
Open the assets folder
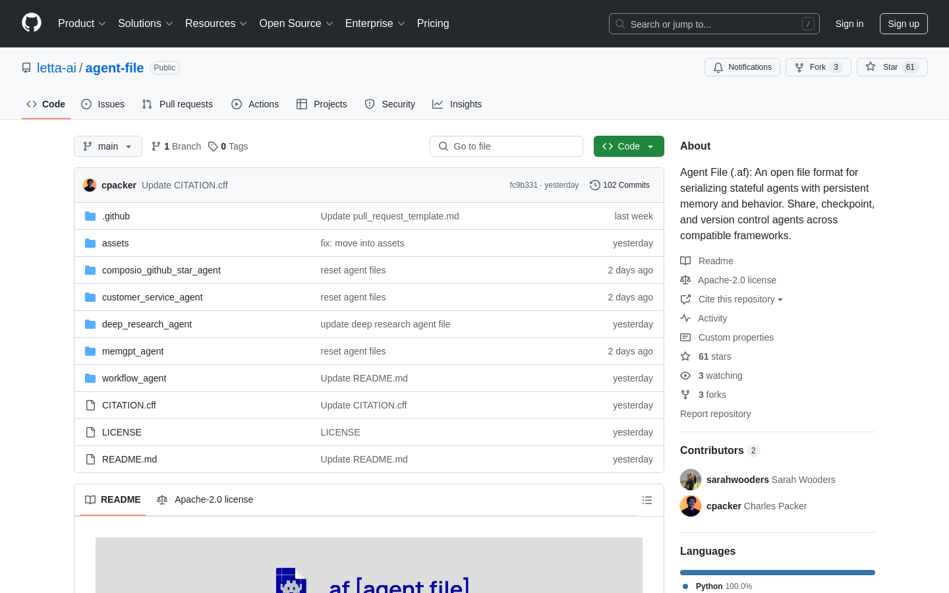click(x=115, y=243)
